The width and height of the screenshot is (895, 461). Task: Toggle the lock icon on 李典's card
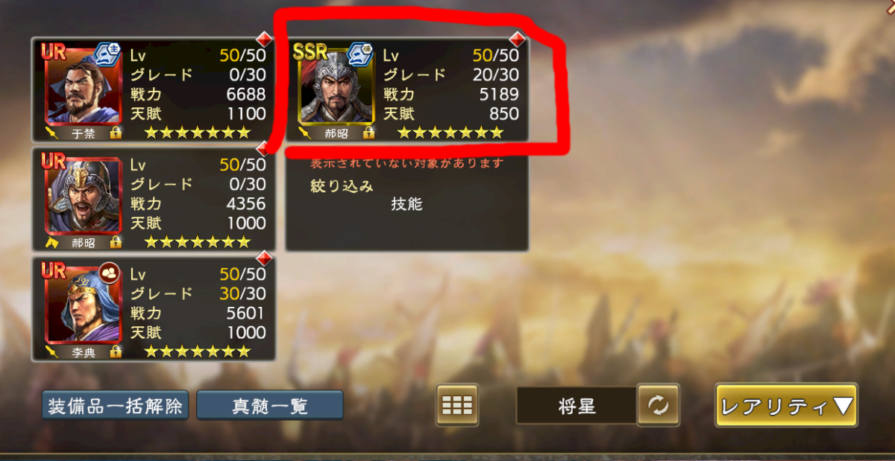tap(116, 352)
